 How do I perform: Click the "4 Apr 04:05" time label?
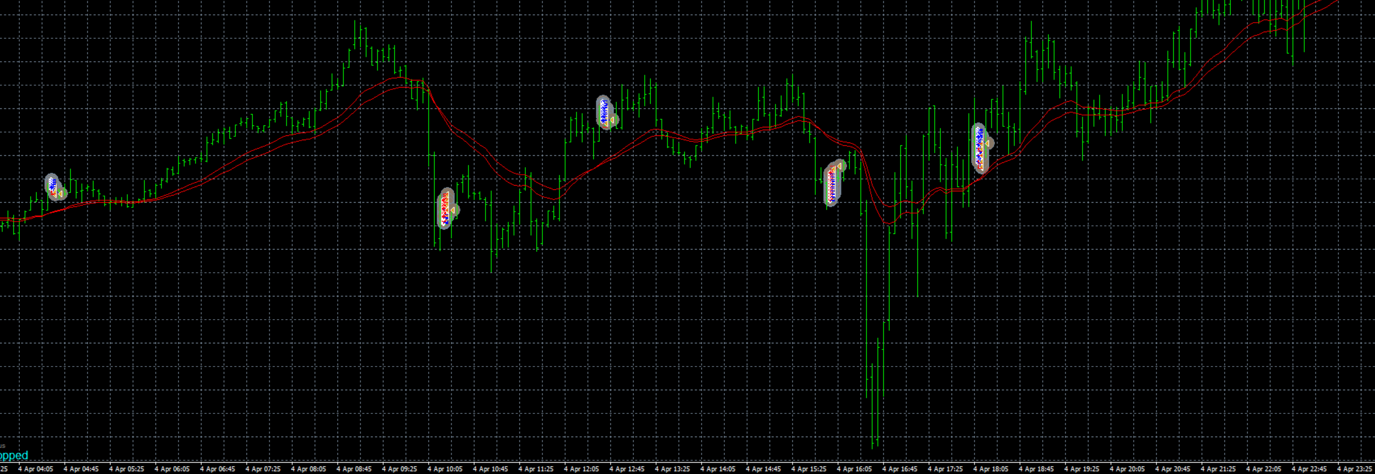[36, 469]
